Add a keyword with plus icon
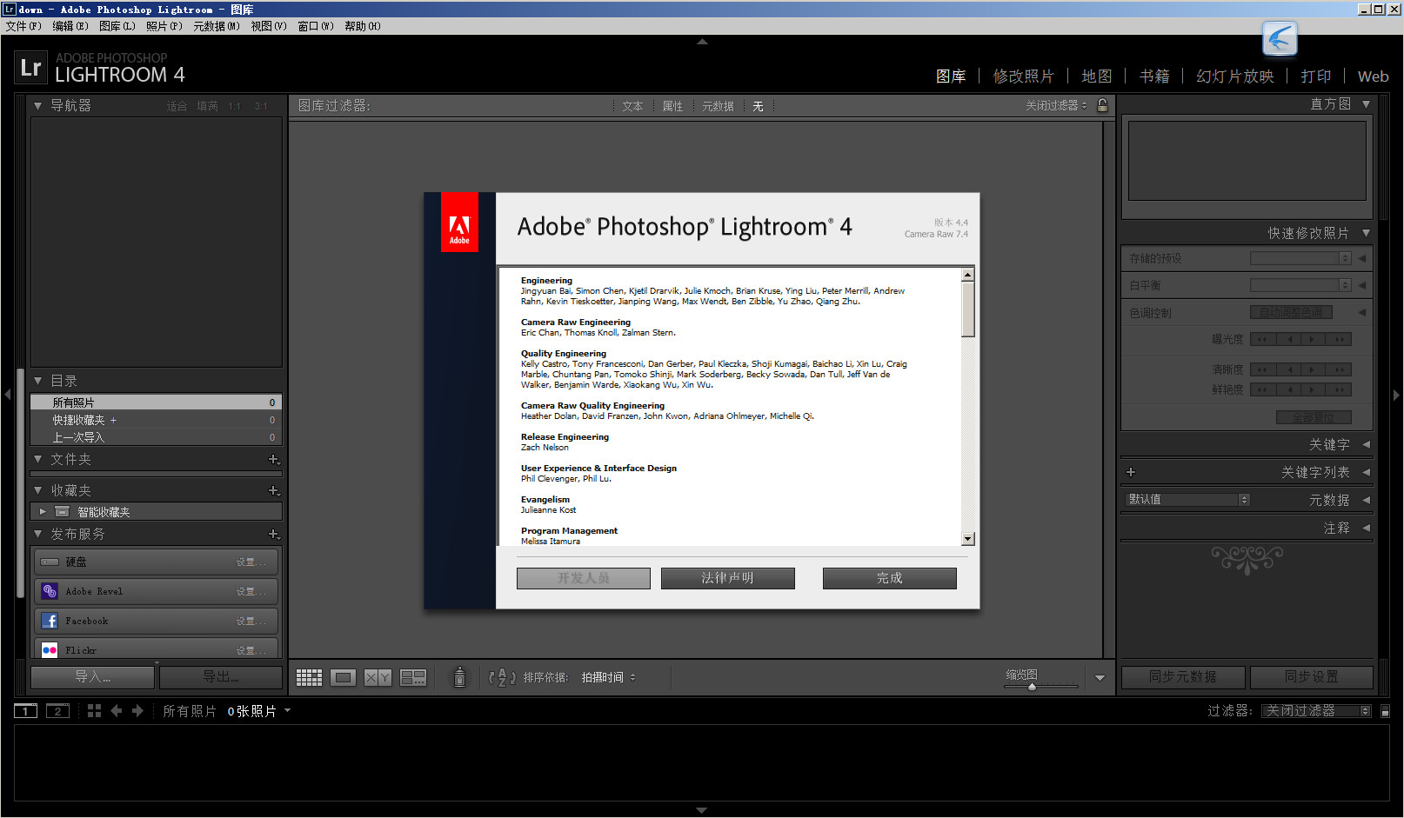1404x818 pixels. coord(1131,472)
